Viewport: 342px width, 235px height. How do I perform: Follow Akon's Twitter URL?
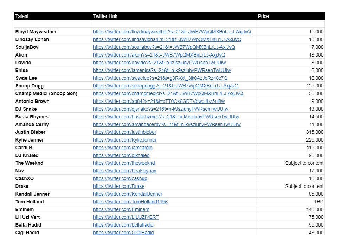(159, 55)
